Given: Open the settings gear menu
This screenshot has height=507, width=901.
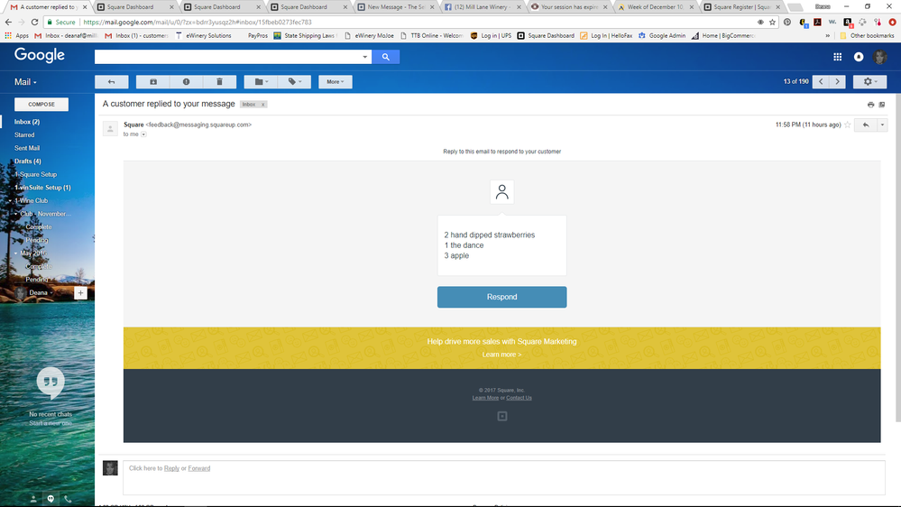Looking at the screenshot, I should [x=869, y=82].
